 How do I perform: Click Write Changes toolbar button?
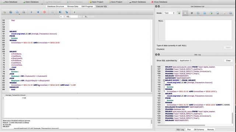click(53, 2)
